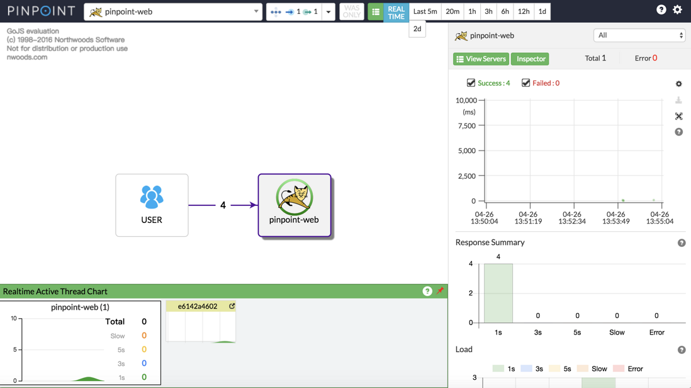
Task: Download the scatter chart image
Action: (x=678, y=101)
